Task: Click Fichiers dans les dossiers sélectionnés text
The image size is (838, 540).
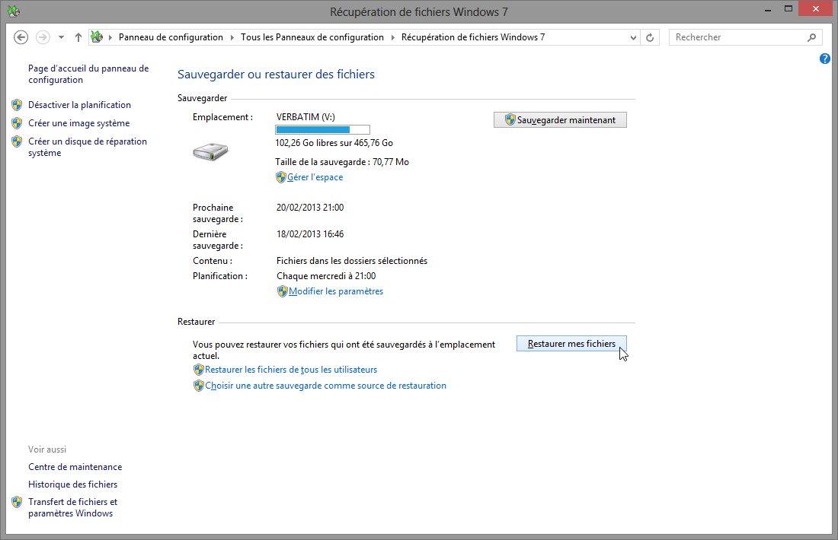Action: point(352,261)
